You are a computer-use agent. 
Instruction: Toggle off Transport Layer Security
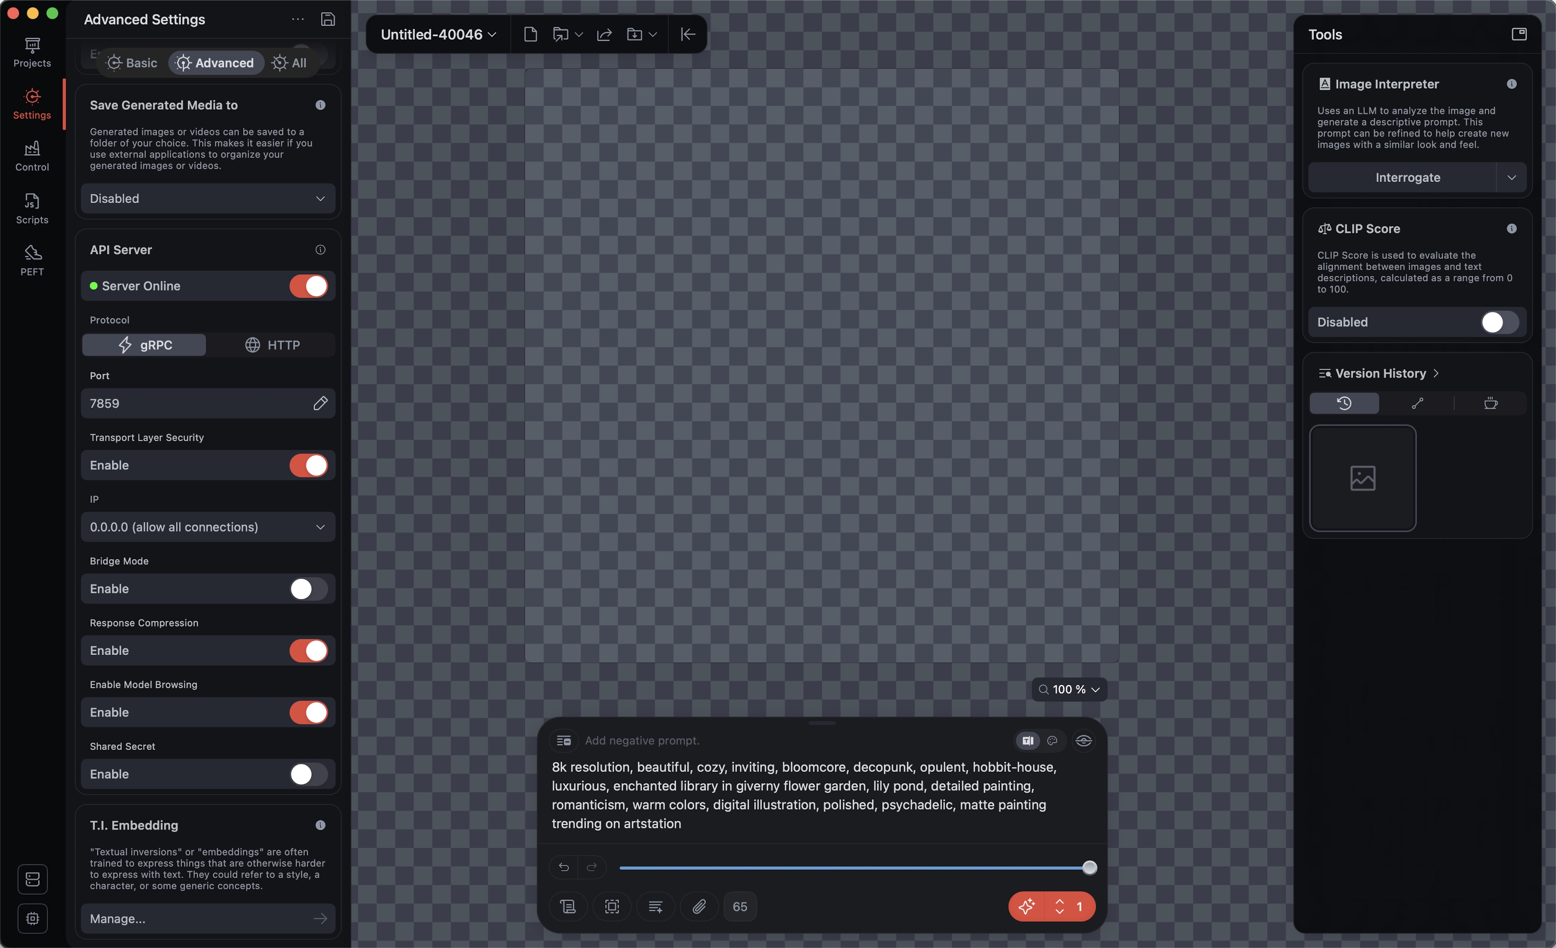308,465
